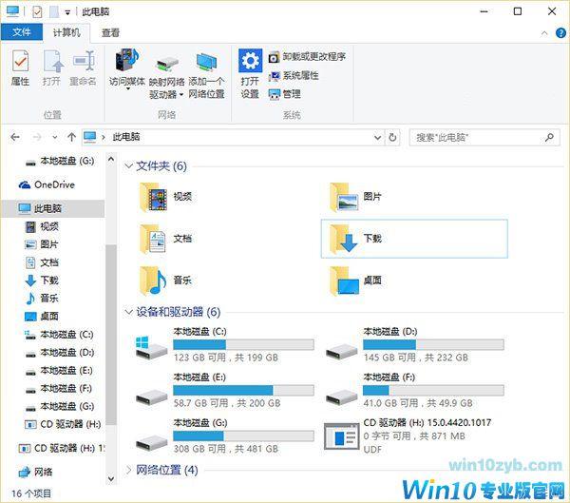The image size is (570, 503).
Task: Click quick access properties checkmark icon
Action: tap(37, 11)
